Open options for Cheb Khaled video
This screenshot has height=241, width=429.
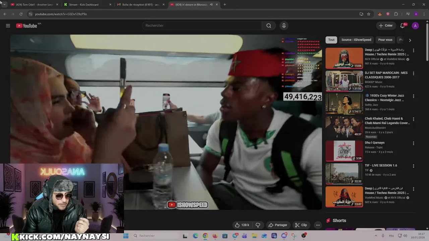pos(413,119)
